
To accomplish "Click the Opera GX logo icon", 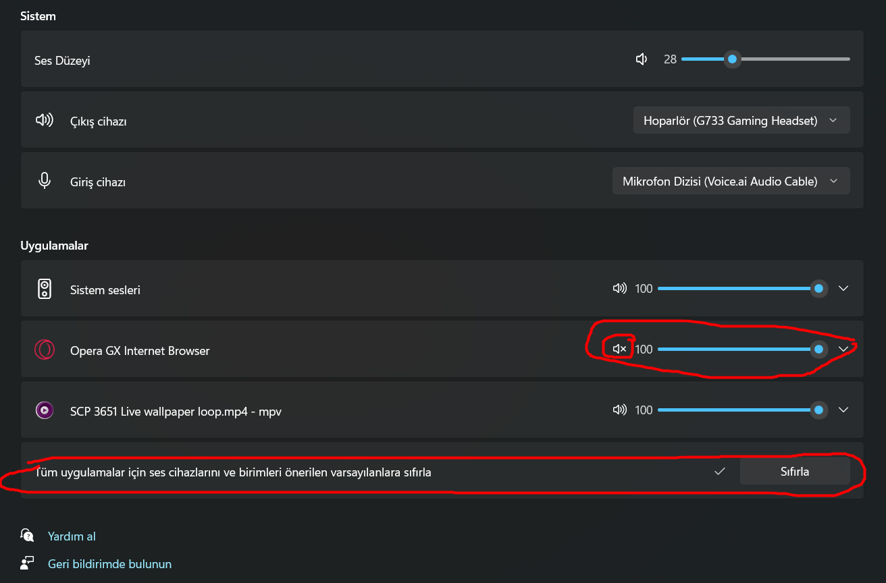I will click(45, 350).
